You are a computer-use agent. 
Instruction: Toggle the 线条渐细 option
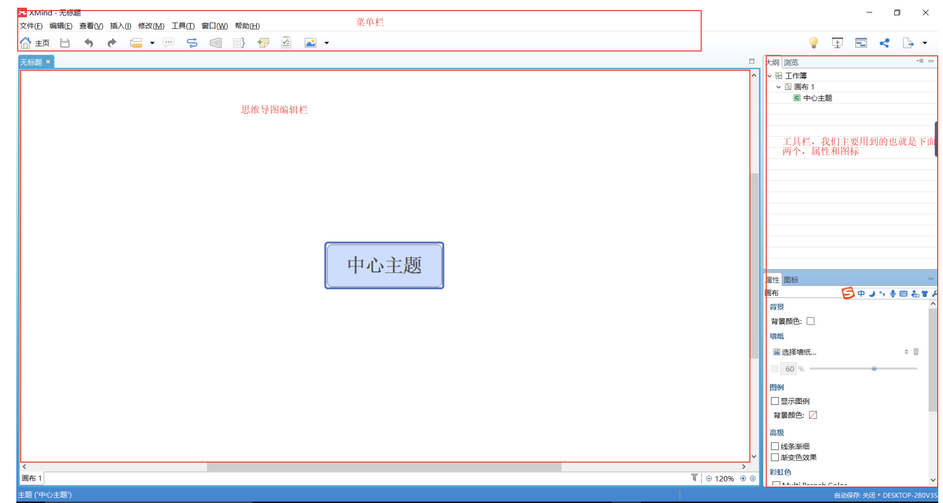tap(775, 446)
